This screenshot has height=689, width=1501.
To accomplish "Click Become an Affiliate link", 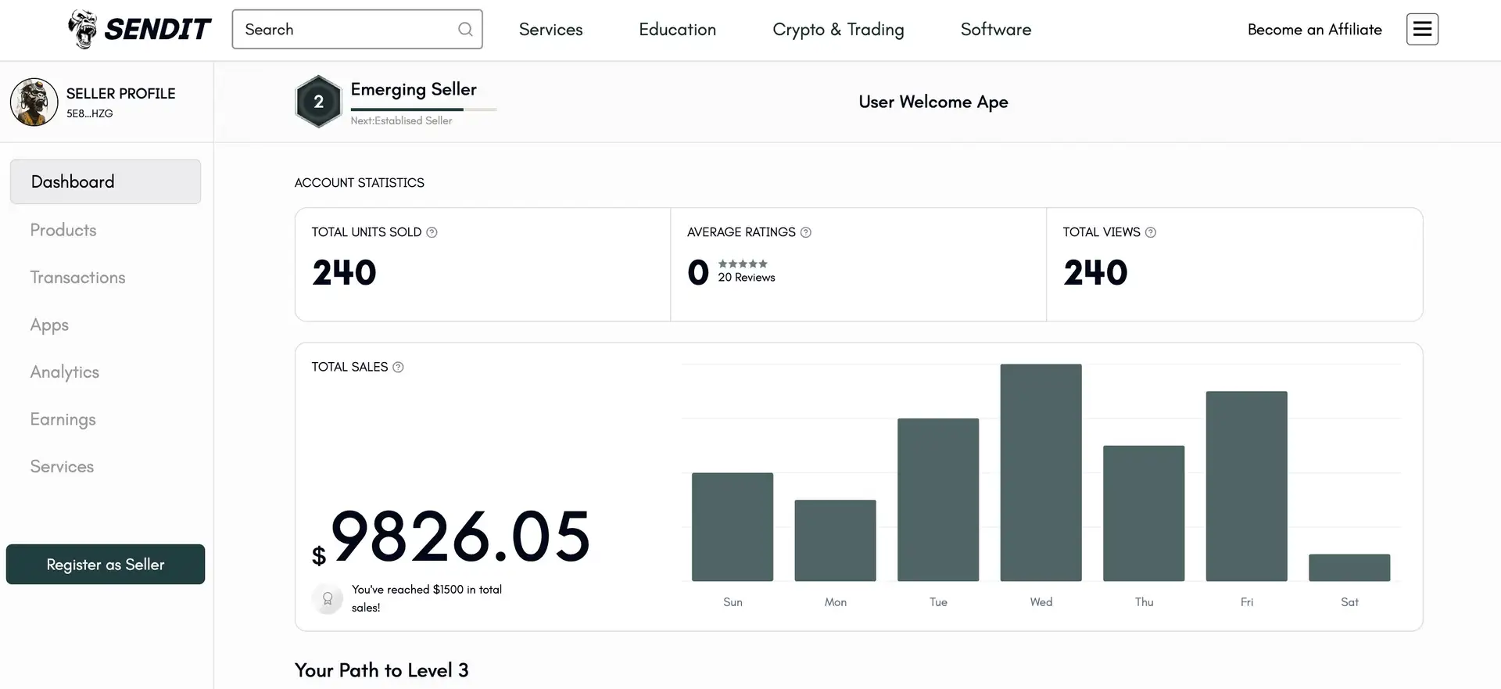I will click(1314, 30).
